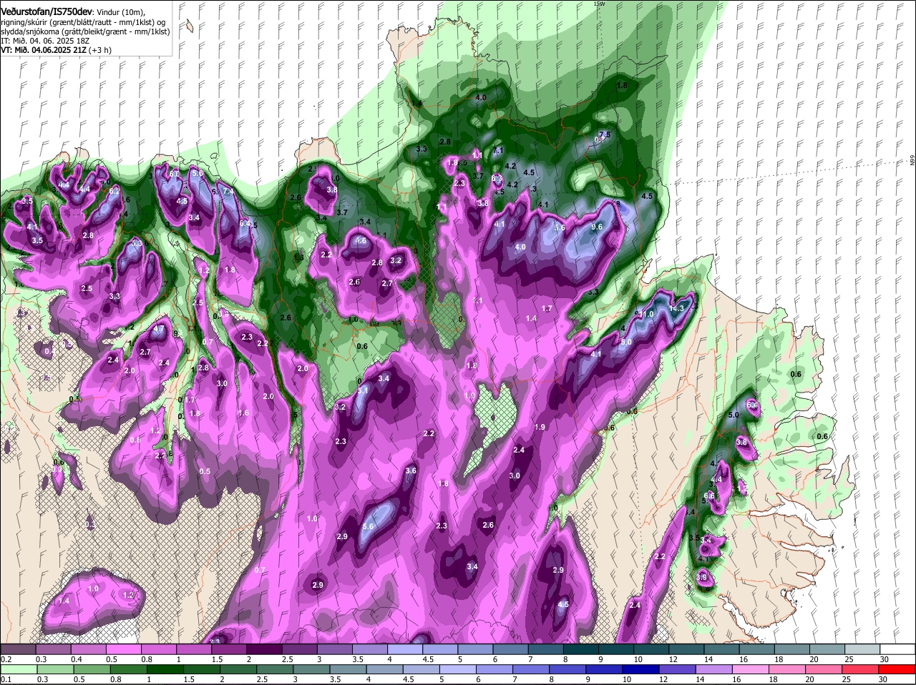Click the 'VT: Mið. 04.06.2025 21Z (+3 h)' valid time line
916x685 pixels.
tap(57, 50)
